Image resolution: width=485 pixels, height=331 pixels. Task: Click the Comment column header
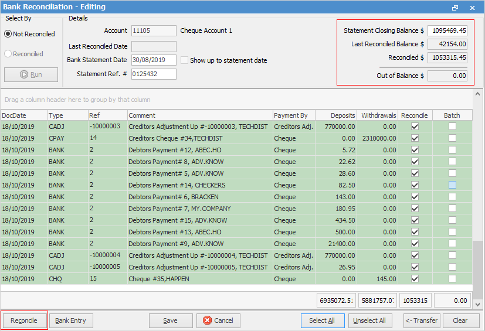pyautogui.click(x=199, y=115)
